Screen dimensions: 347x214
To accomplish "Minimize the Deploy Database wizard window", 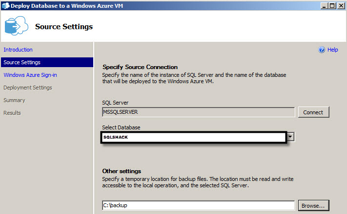I will click(x=325, y=5).
